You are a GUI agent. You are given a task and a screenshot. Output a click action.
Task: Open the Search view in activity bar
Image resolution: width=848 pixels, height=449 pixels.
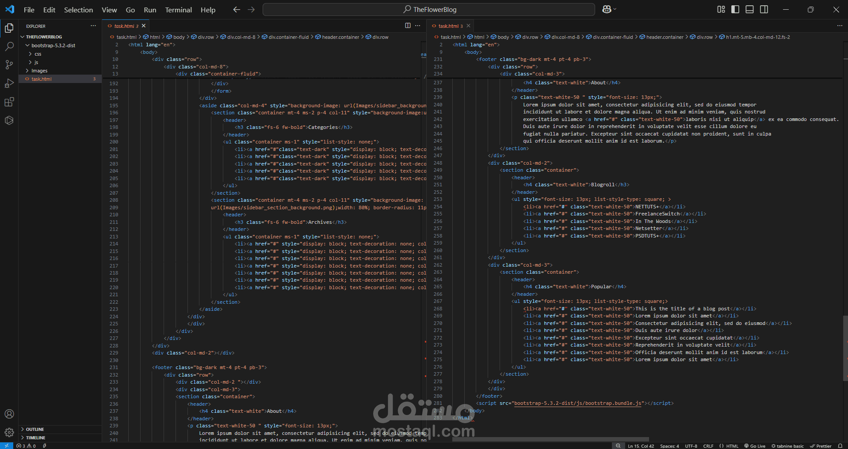click(9, 46)
